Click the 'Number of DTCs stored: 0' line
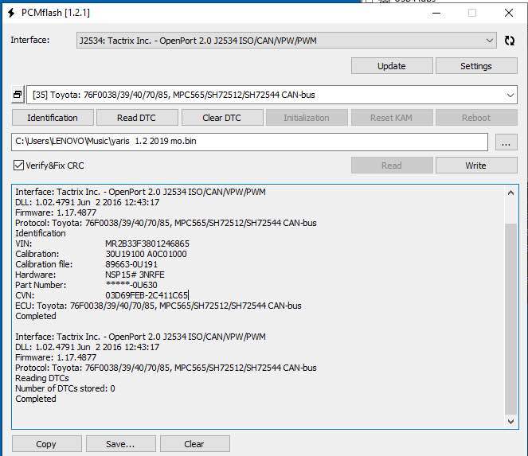 65,388
